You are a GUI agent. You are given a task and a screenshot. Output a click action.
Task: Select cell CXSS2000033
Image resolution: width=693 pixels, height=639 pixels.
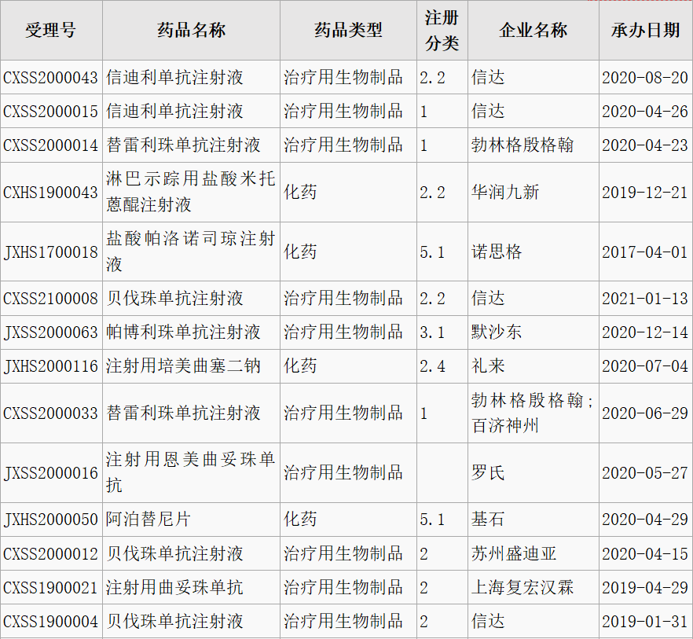50,413
